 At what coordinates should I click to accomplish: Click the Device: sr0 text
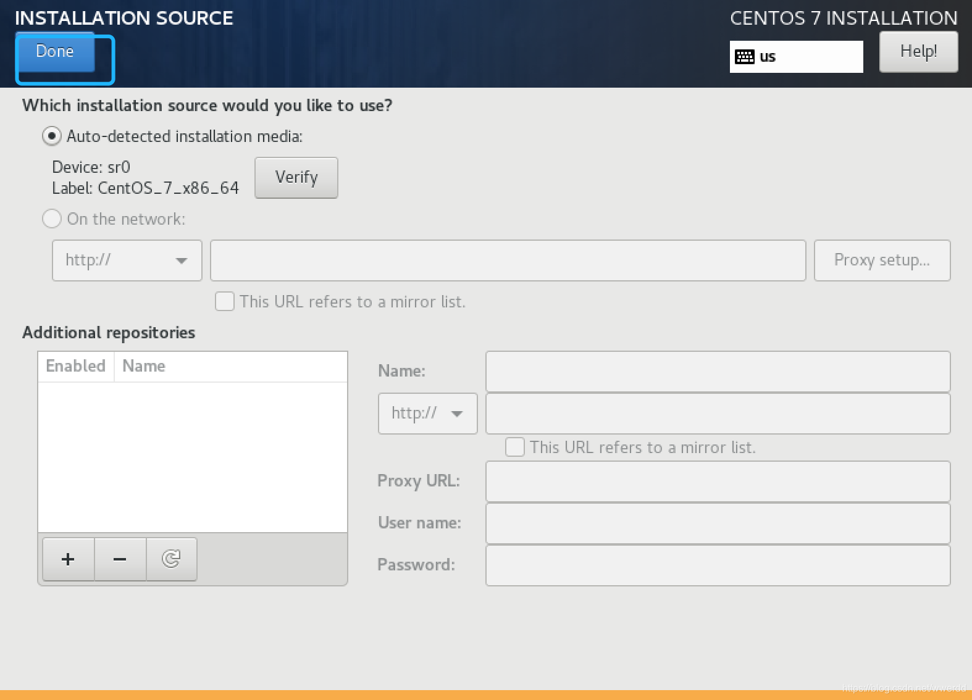point(91,167)
